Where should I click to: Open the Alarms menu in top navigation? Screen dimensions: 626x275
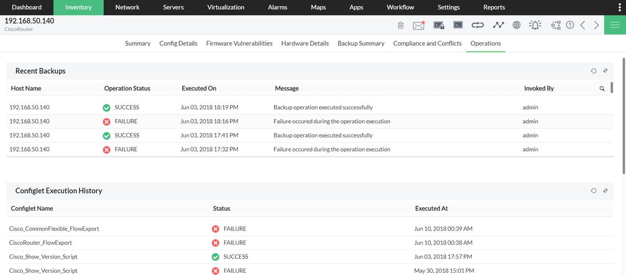278,7
